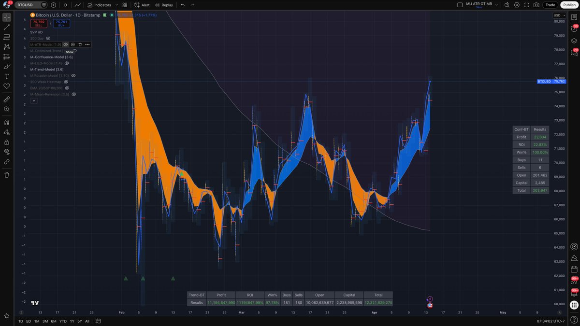Open more options for IA-ATR-Model
580x326 pixels.
pyautogui.click(x=87, y=44)
